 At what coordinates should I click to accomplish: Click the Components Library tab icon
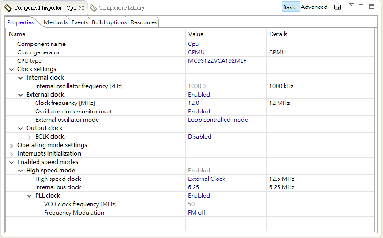pyautogui.click(x=93, y=8)
